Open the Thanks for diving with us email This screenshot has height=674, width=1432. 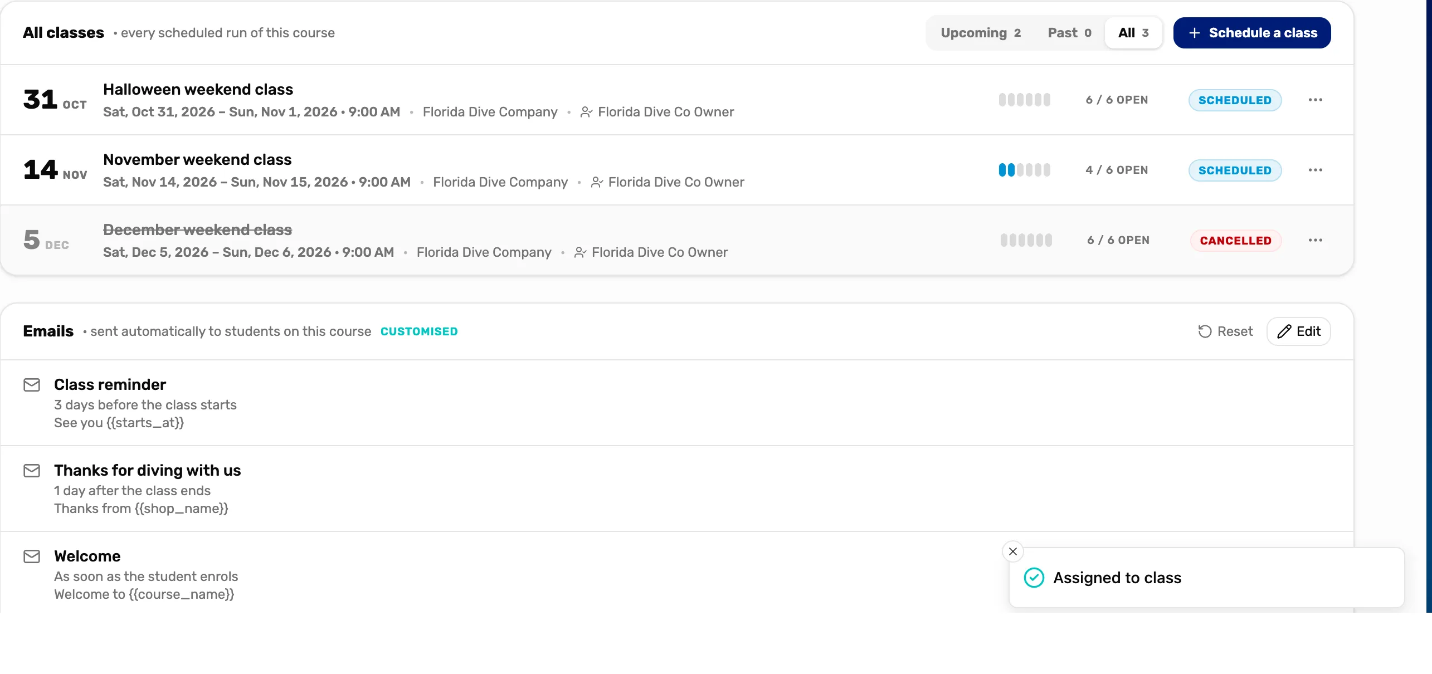pyautogui.click(x=677, y=489)
